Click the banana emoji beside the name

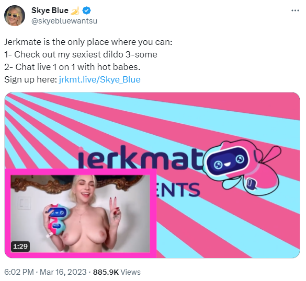(75, 10)
